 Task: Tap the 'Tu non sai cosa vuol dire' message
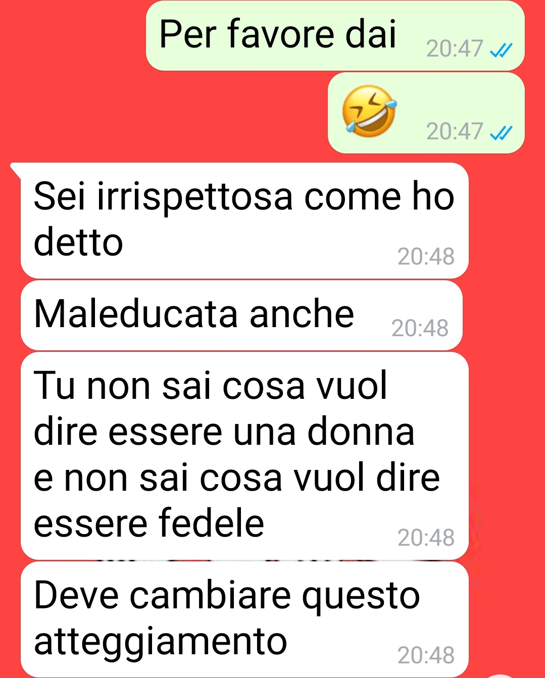tap(244, 456)
